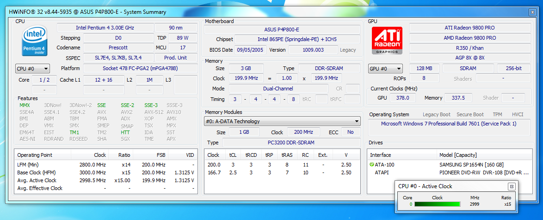Image resolution: width=543 pixels, height=220 pixels.
Task: Expand the A-DATA Technology memory module dropdown
Action: pos(282,121)
